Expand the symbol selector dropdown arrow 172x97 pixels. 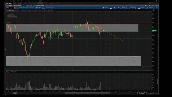point(15,8)
